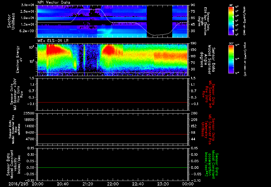This screenshot has height=187, width=271.
Task: Click the 'DEF' label above the color bar
Action: (x=231, y=44)
